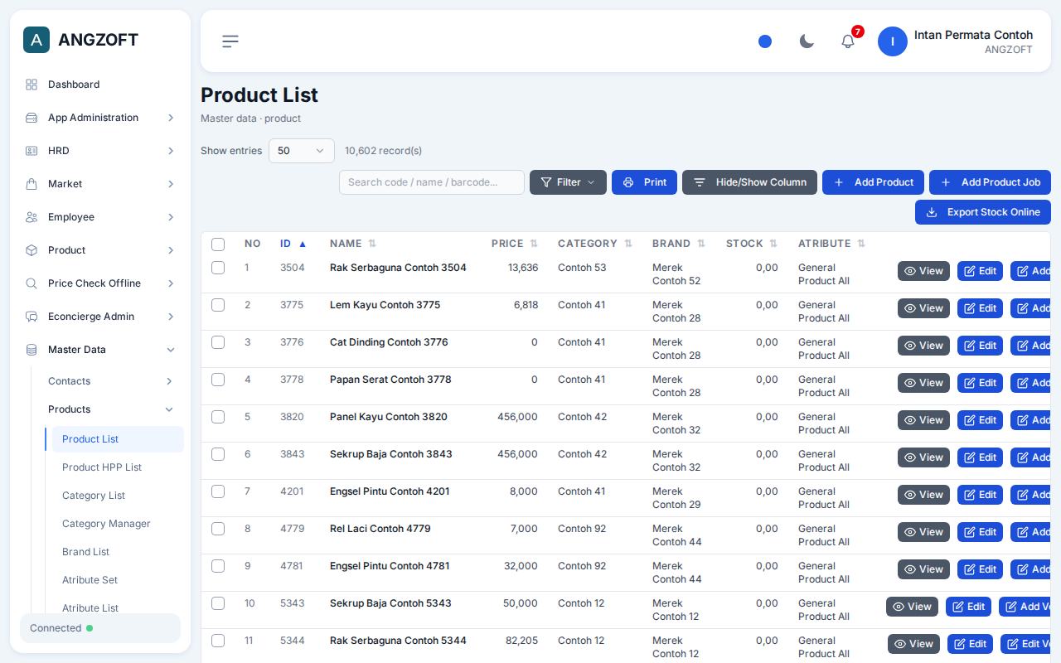Click the Econcierge Admin chat icon

coord(31,317)
